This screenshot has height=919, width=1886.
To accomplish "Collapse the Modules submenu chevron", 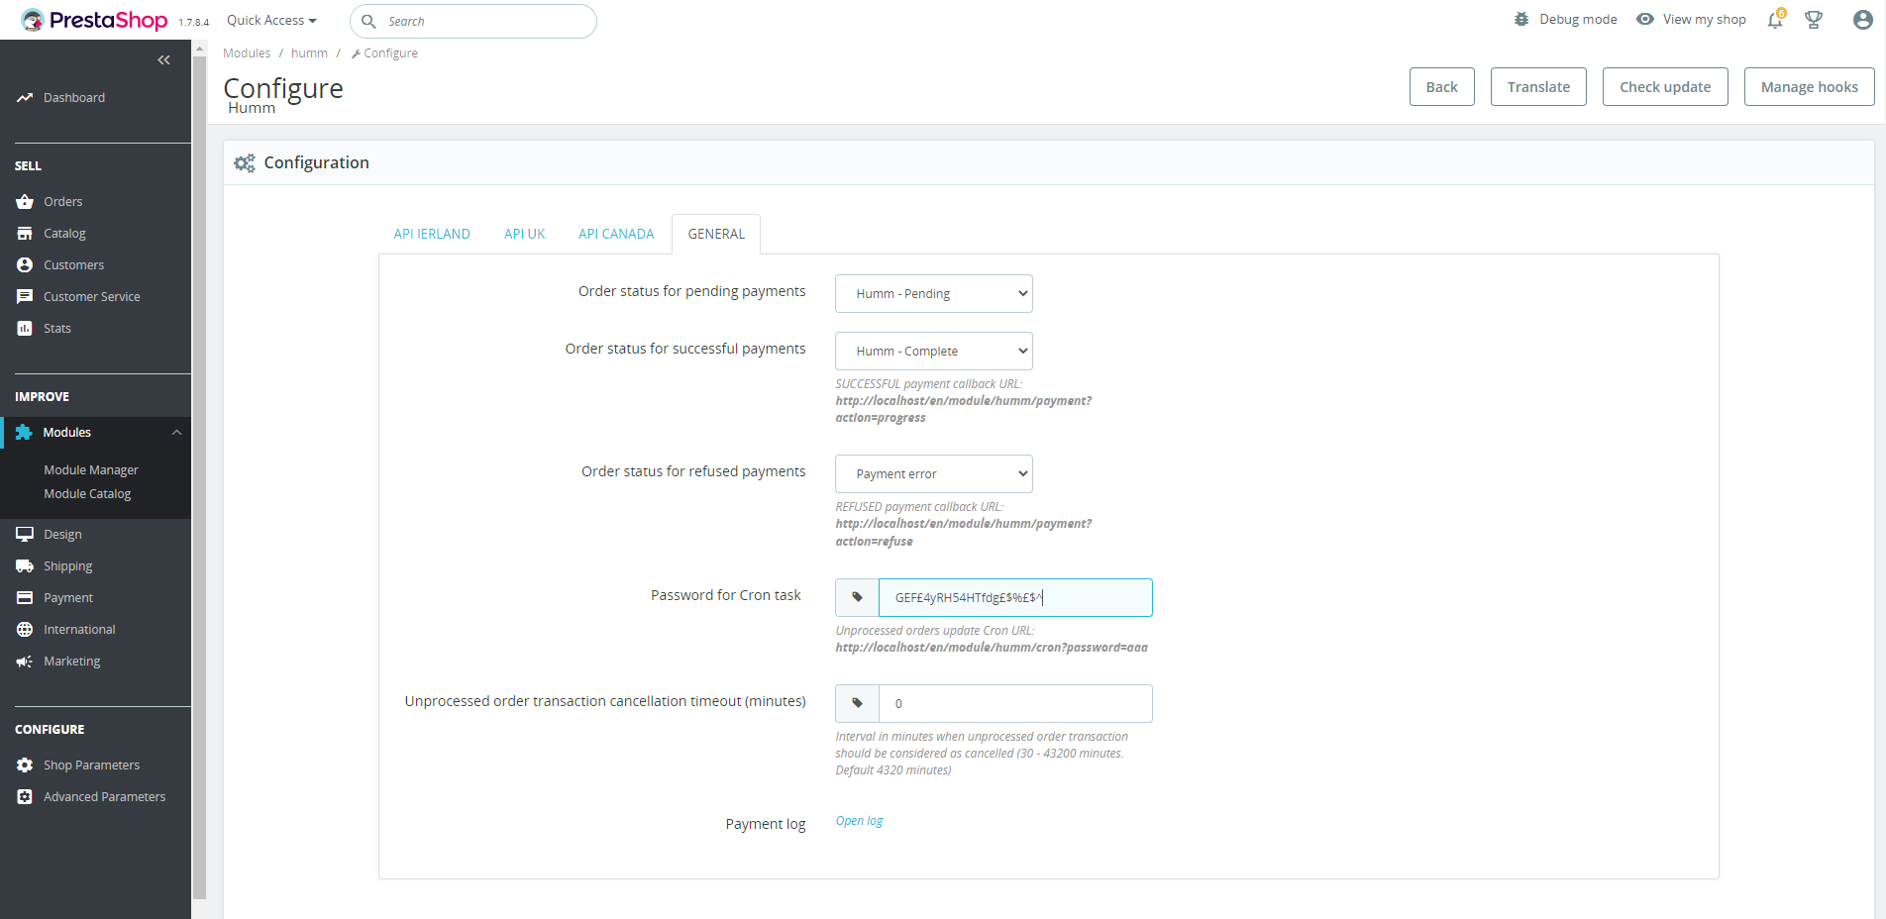I will 176,433.
